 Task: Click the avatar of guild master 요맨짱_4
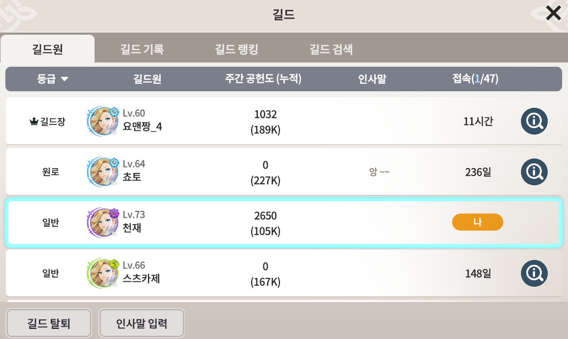[101, 121]
